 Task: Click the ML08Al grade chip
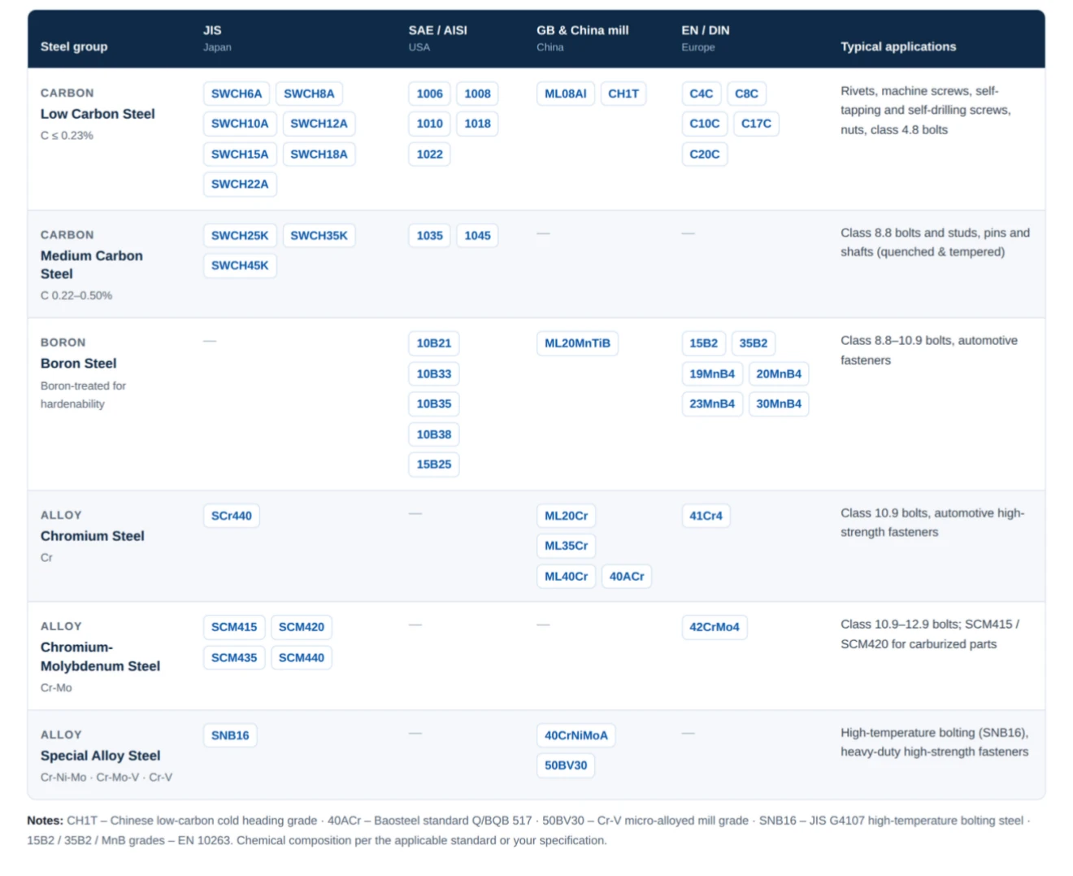(x=566, y=94)
